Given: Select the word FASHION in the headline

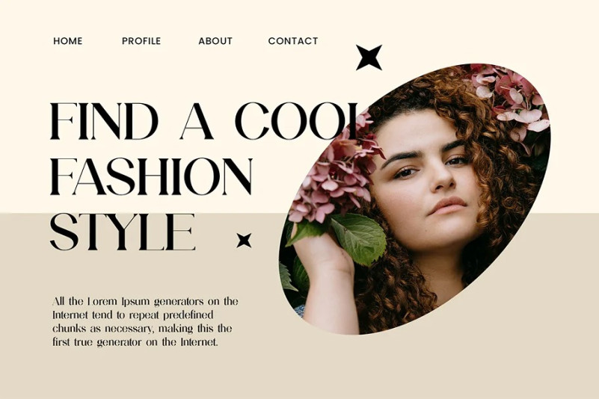Looking at the screenshot, I should (x=151, y=176).
